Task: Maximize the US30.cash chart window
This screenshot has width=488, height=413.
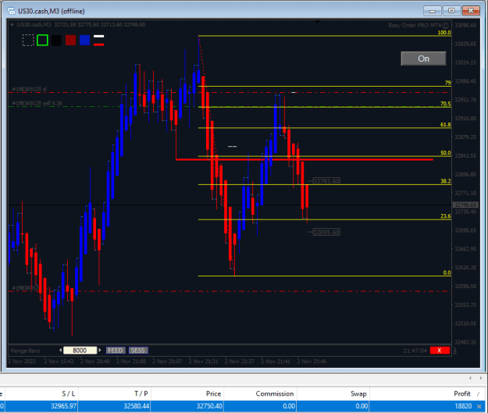Action: 451,11
